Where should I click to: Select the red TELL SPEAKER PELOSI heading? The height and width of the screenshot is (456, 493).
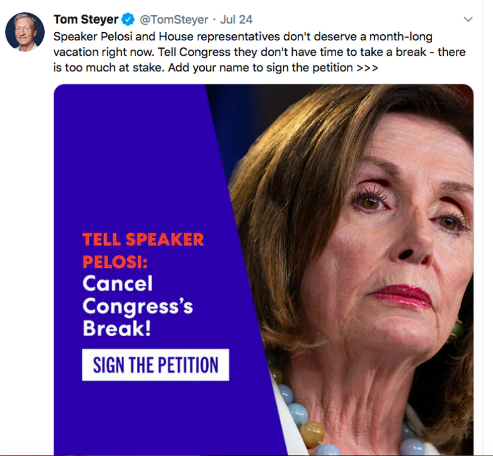[143, 251]
